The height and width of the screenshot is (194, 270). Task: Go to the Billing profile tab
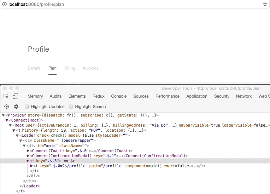coord(70,68)
